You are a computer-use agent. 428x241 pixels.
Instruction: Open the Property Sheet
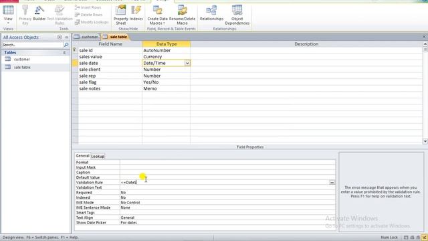(120, 15)
